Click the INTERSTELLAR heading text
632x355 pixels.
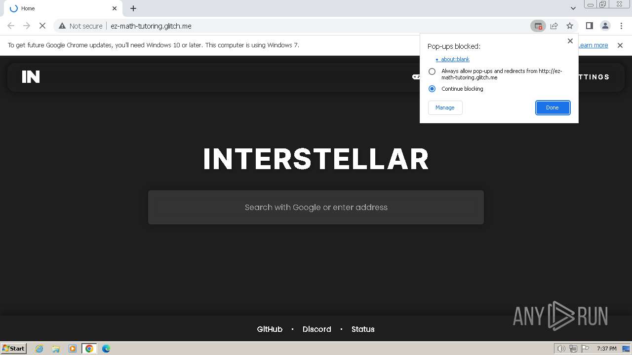[x=316, y=159]
